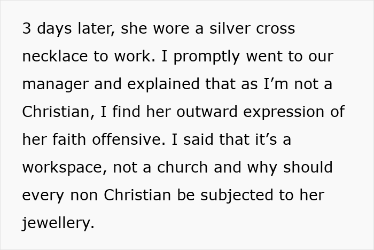Viewport: 374px width, 250px height.
Task: Click the word "cross" in the first line
Action: point(276,29)
